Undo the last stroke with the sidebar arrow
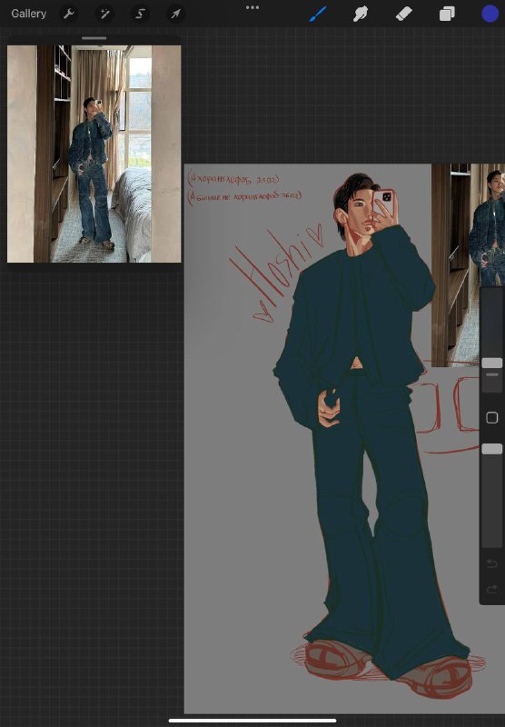 click(x=492, y=563)
